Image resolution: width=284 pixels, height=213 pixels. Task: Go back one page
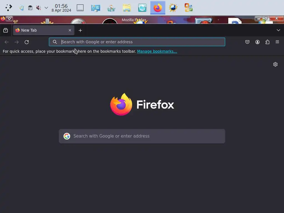pyautogui.click(x=7, y=42)
